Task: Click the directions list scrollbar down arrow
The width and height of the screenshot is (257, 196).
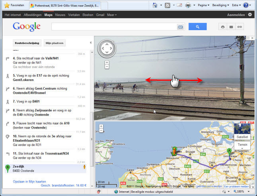Action: (x=92, y=186)
